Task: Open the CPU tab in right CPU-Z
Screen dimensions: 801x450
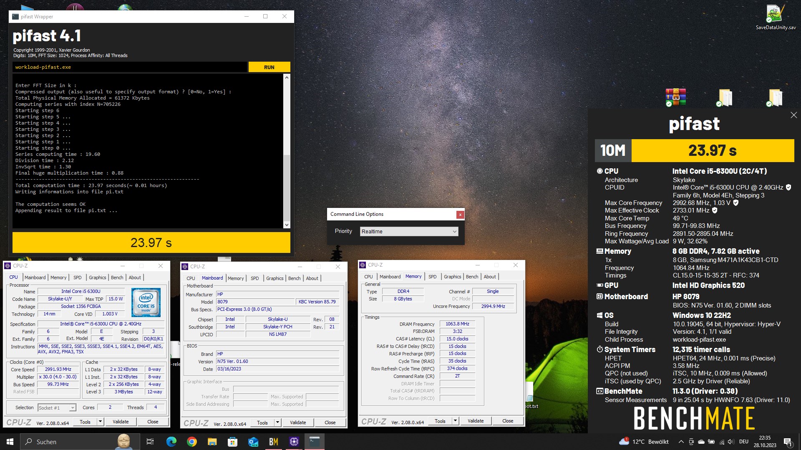Action: 368,277
